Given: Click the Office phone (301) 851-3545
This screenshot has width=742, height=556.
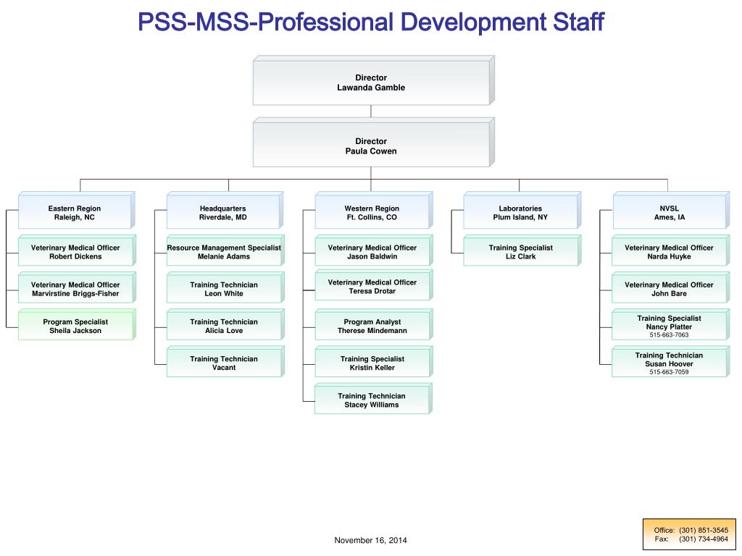Looking at the screenshot, I should (x=704, y=531).
